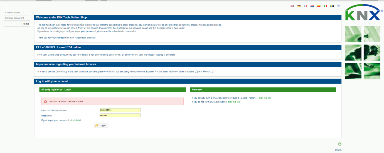The width and height of the screenshot is (384, 153).
Task: Click the red error icon in the alert
Action: tap(45, 102)
